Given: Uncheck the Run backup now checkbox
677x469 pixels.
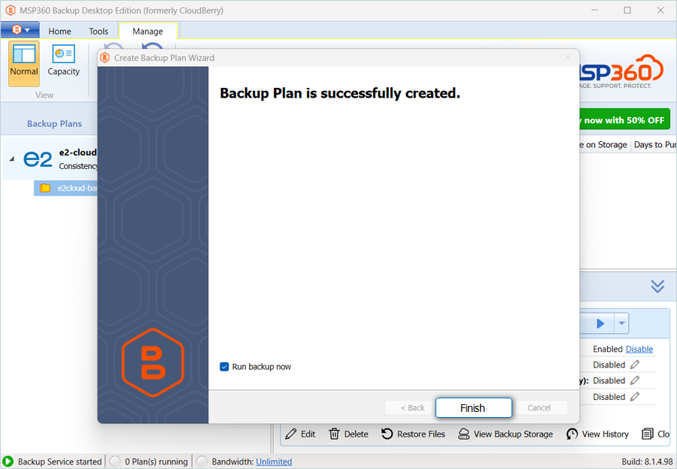Looking at the screenshot, I should pyautogui.click(x=224, y=367).
